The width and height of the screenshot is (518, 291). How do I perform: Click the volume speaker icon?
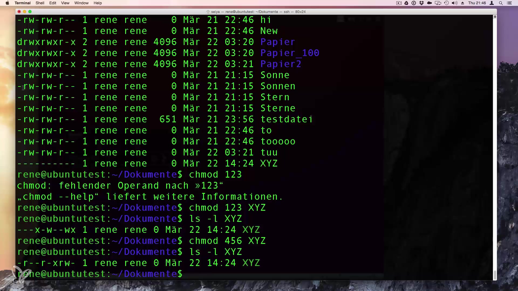coord(455,3)
